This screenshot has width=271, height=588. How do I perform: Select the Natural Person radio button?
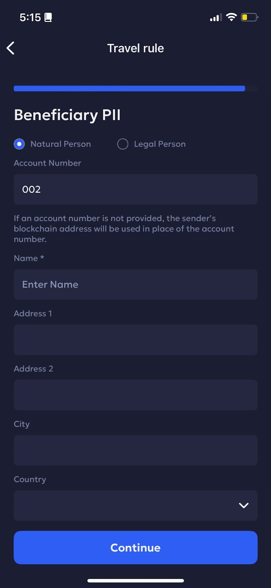19,144
